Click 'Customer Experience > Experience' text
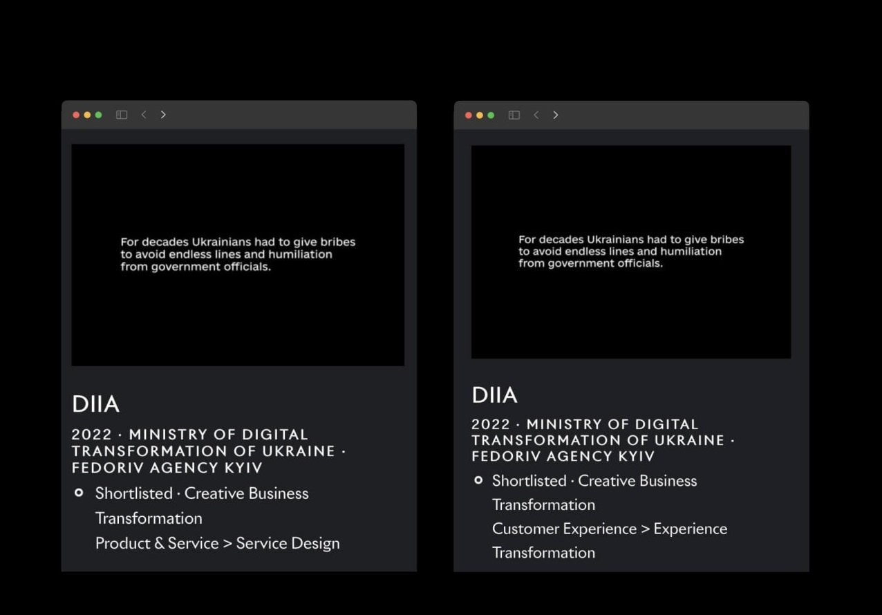 [x=610, y=529]
